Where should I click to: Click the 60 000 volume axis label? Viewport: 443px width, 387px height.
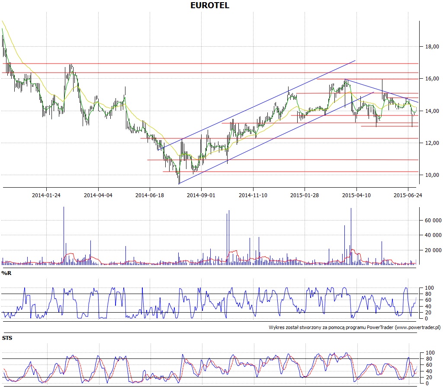433,221
